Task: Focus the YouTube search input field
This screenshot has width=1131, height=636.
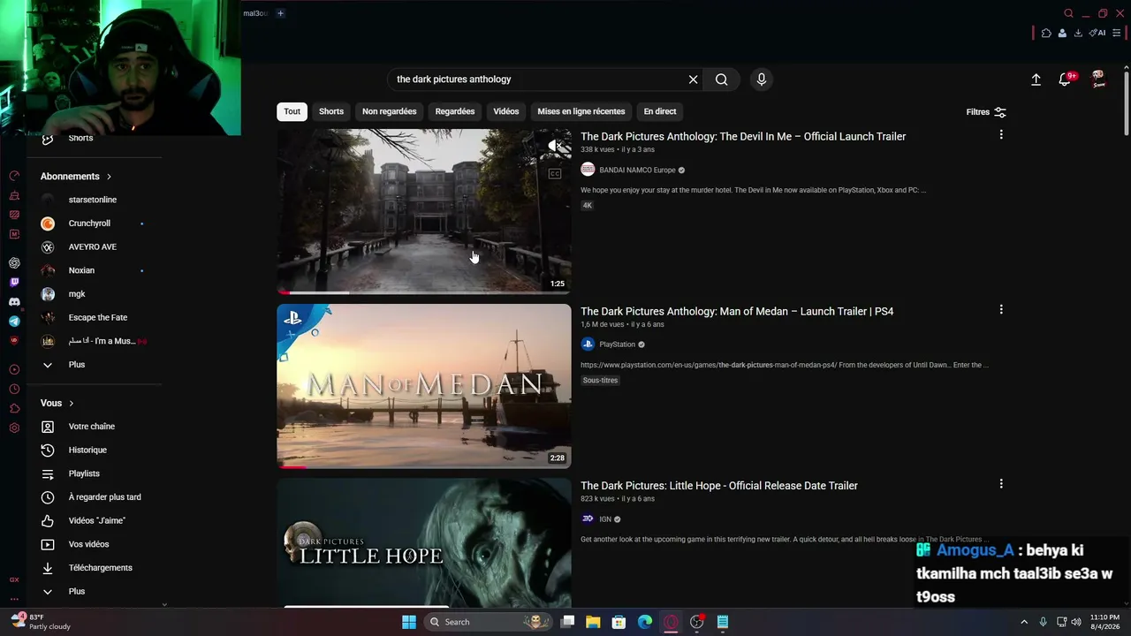Action: tap(539, 79)
